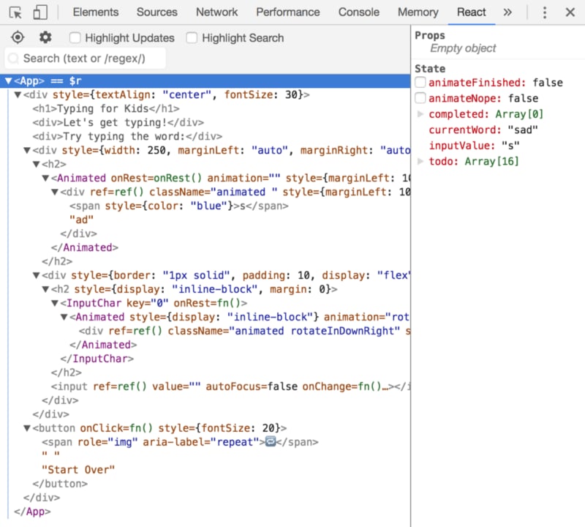Activate the inspect element cursor icon

(15, 12)
